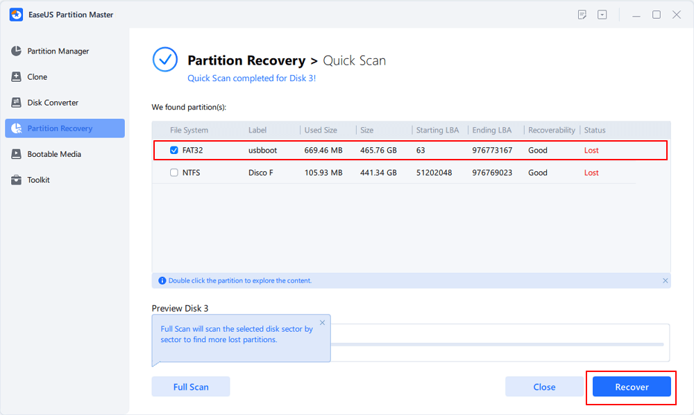Dismiss the Full Scan tooltip

click(322, 323)
